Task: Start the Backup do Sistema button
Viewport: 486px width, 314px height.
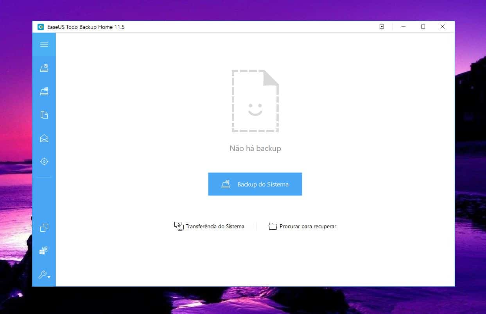Action: [255, 184]
